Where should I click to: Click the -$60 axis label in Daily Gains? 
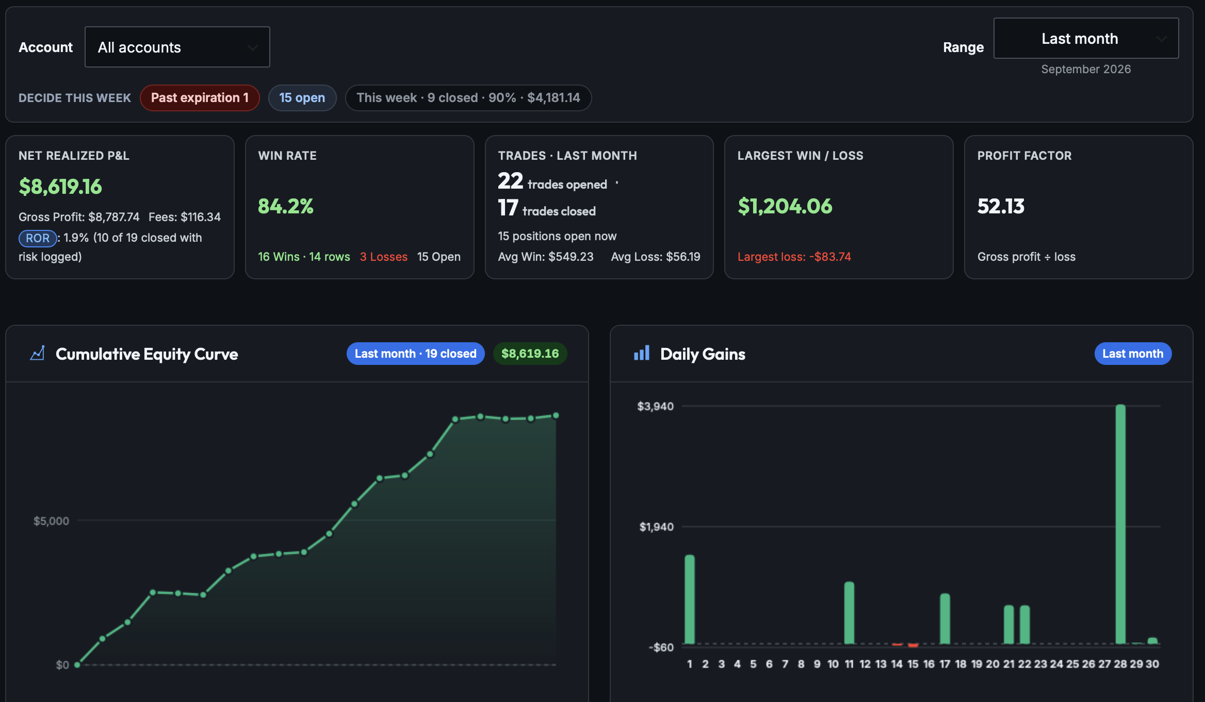(x=661, y=647)
